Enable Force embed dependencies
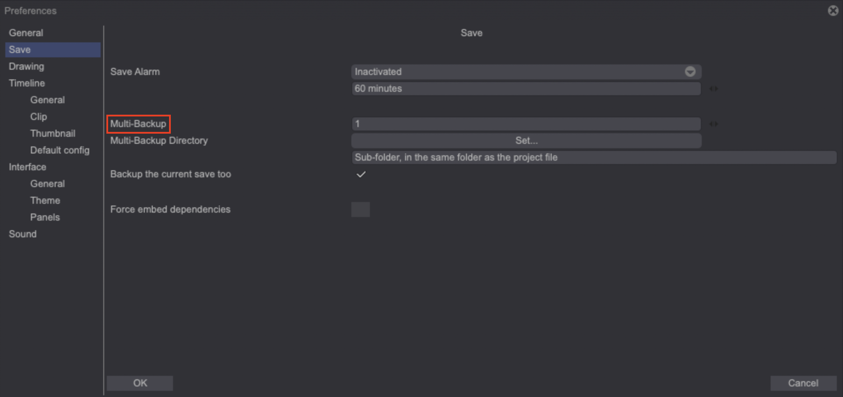This screenshot has height=397, width=843. point(360,209)
